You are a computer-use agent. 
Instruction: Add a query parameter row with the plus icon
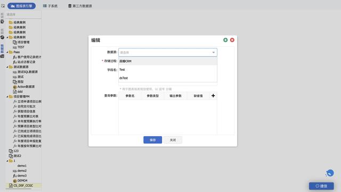coord(213,96)
